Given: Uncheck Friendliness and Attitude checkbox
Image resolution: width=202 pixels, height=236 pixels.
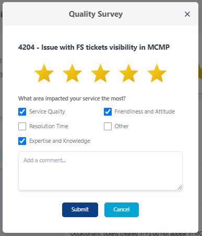Looking at the screenshot, I should click(108, 111).
